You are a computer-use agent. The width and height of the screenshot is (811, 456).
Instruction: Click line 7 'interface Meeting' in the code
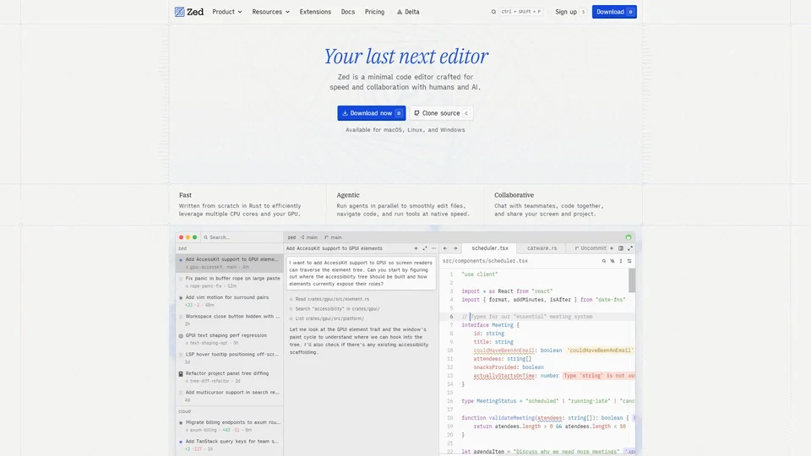(x=490, y=325)
